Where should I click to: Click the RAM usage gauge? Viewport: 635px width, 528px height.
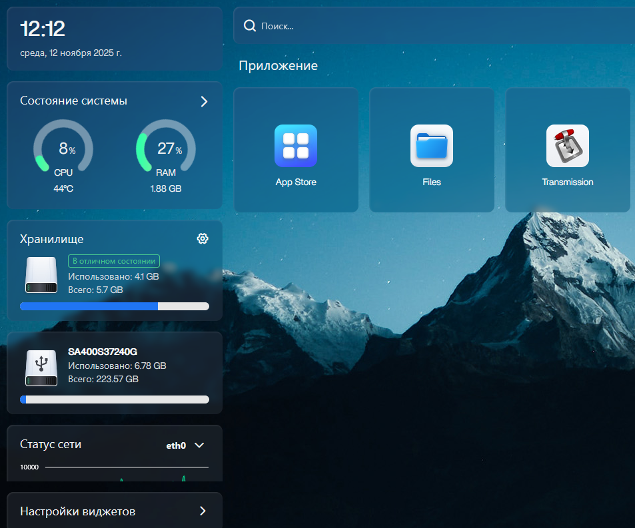click(166, 146)
